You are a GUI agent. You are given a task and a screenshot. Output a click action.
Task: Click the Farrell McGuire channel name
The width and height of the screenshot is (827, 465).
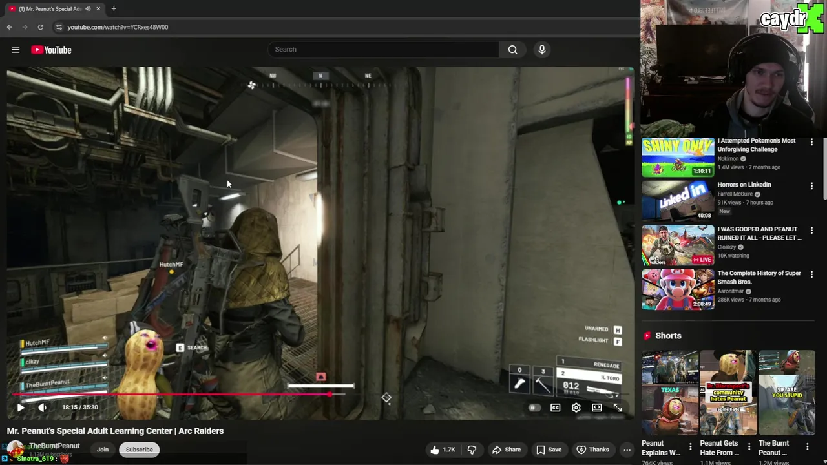[736, 194]
